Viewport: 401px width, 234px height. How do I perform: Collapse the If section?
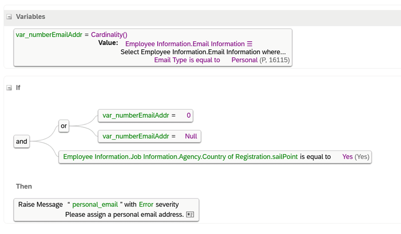pyautogui.click(x=9, y=88)
